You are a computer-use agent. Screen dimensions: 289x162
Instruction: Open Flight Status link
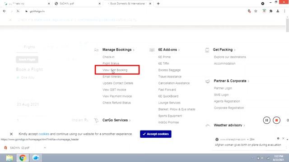click(x=111, y=63)
